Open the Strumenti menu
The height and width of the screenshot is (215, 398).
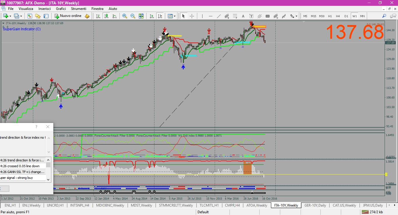pos(79,9)
